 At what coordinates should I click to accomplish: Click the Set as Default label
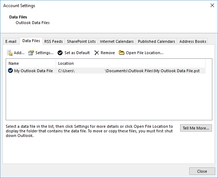[77, 53]
